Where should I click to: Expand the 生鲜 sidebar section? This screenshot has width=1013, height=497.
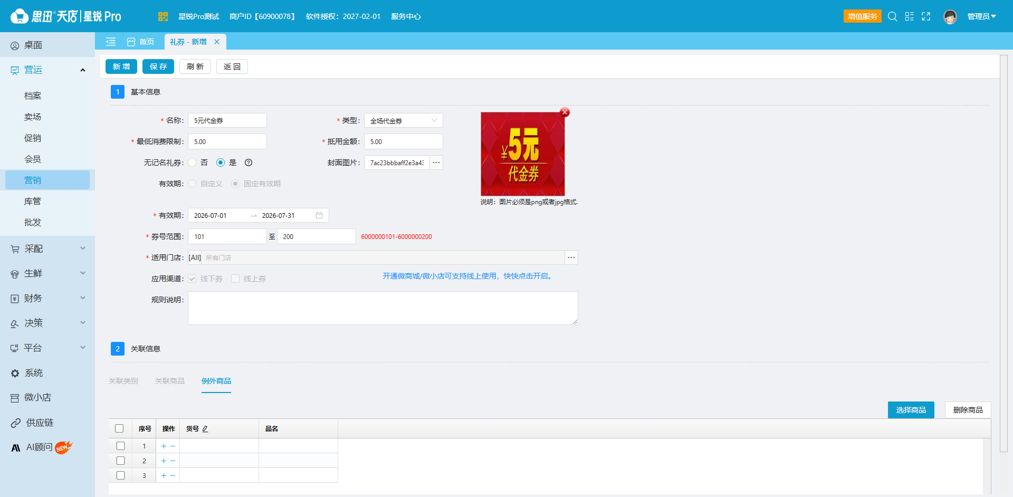pyautogui.click(x=47, y=273)
